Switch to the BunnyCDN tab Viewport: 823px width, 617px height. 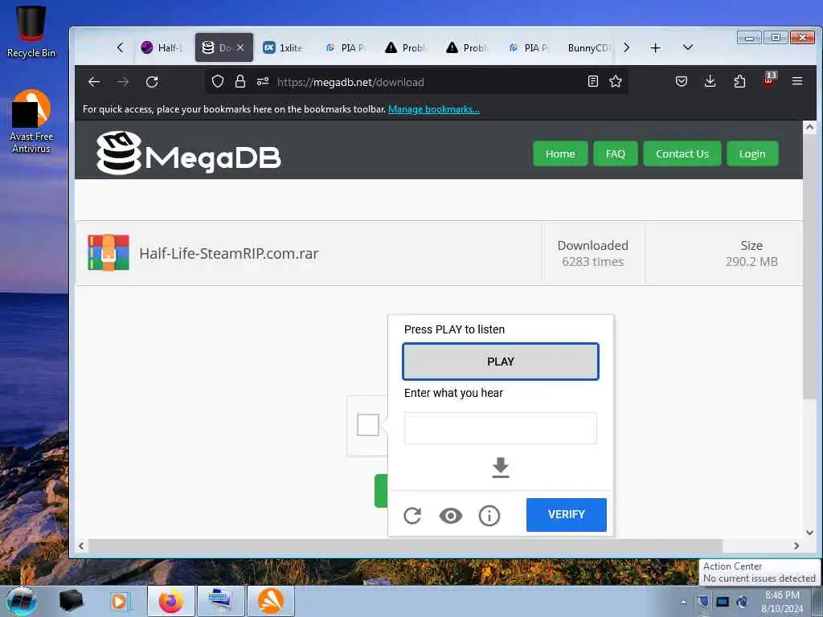pyautogui.click(x=588, y=47)
